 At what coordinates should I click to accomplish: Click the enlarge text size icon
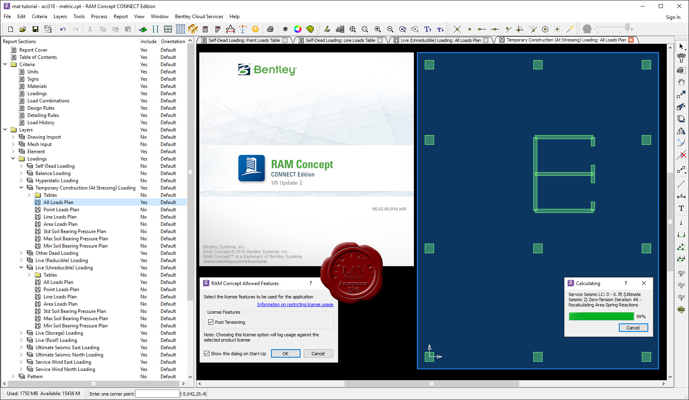click(428, 29)
